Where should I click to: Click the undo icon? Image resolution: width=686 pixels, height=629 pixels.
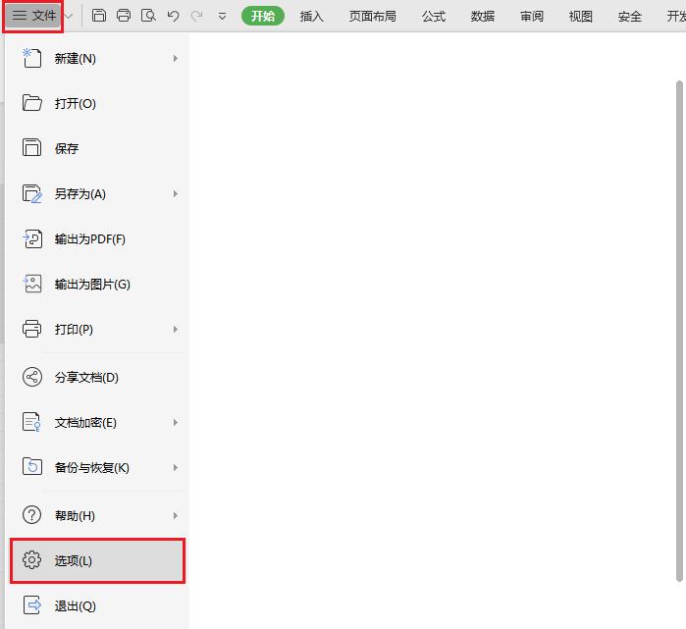pyautogui.click(x=174, y=16)
